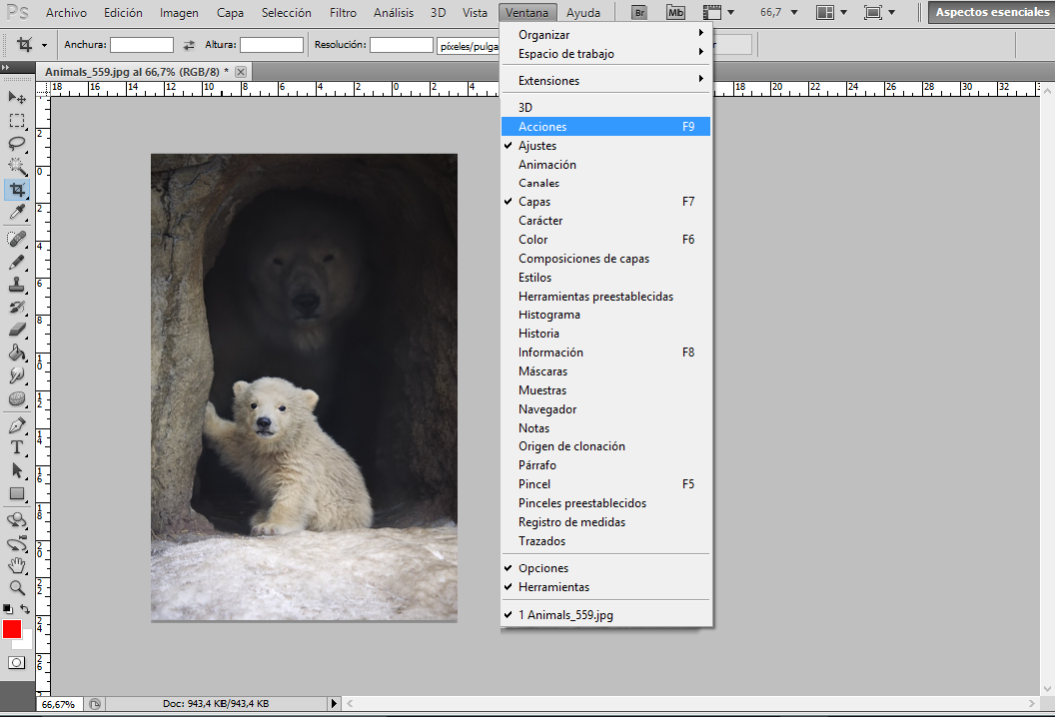Select the Rectangle shape tool
Screen dimensions: 1057x719
(x=17, y=494)
